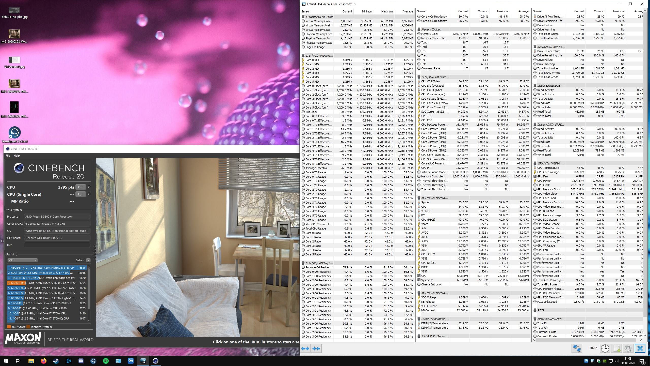Viewport: 650px width, 366px height.
Task: Click the Info text field in Cinebench
Action: 57,245
